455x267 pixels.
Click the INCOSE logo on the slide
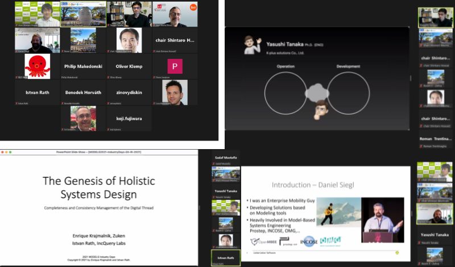point(309,241)
